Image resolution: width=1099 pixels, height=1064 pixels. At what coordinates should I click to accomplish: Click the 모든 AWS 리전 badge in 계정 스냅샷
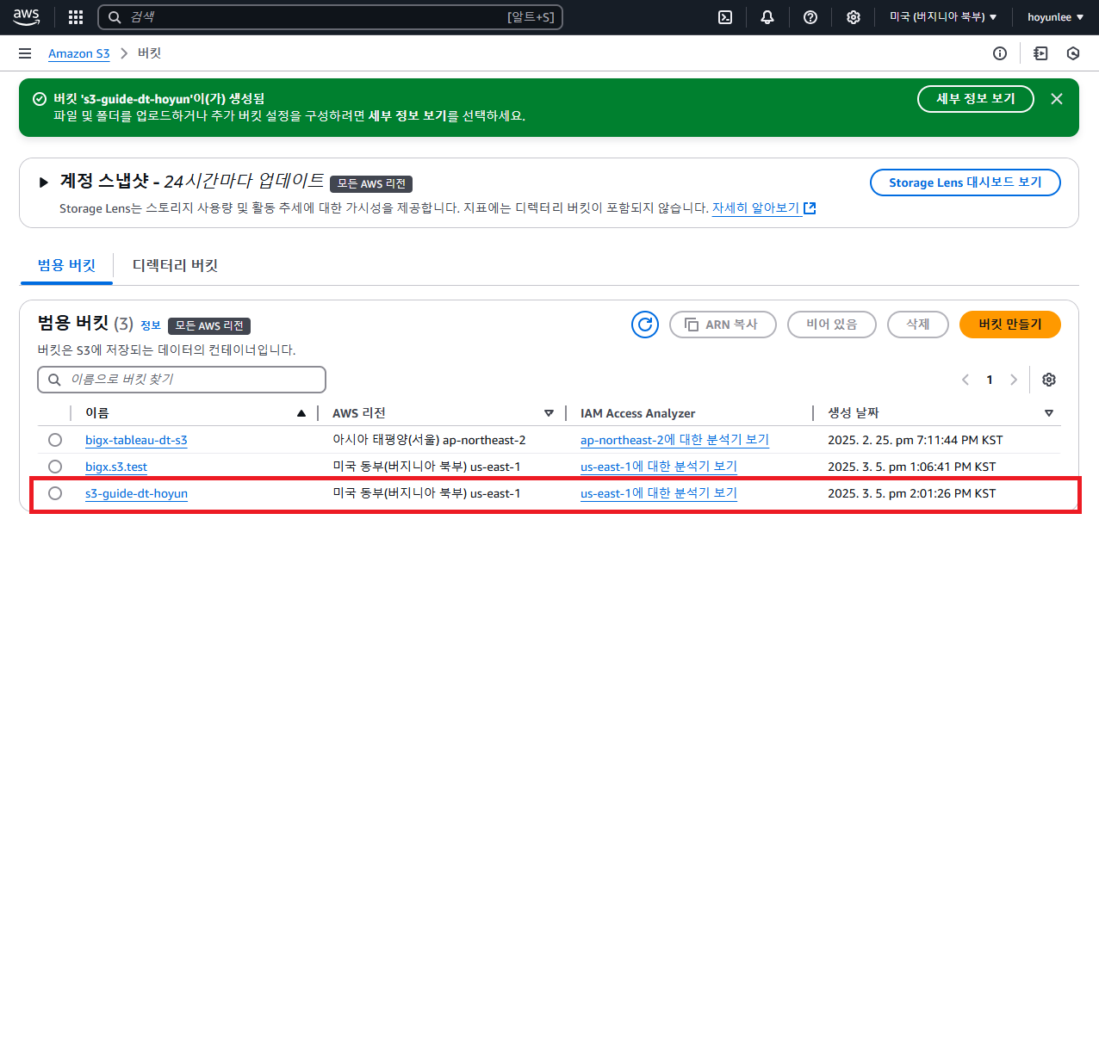pos(371,184)
